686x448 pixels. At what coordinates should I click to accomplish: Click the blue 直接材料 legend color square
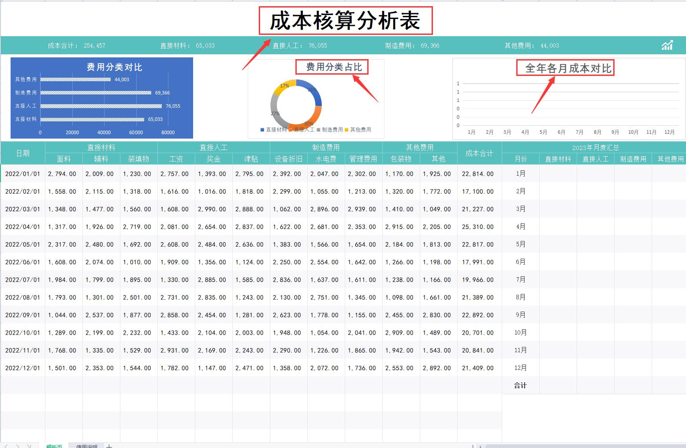(262, 129)
